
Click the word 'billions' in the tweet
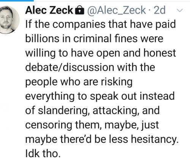coord(42,38)
